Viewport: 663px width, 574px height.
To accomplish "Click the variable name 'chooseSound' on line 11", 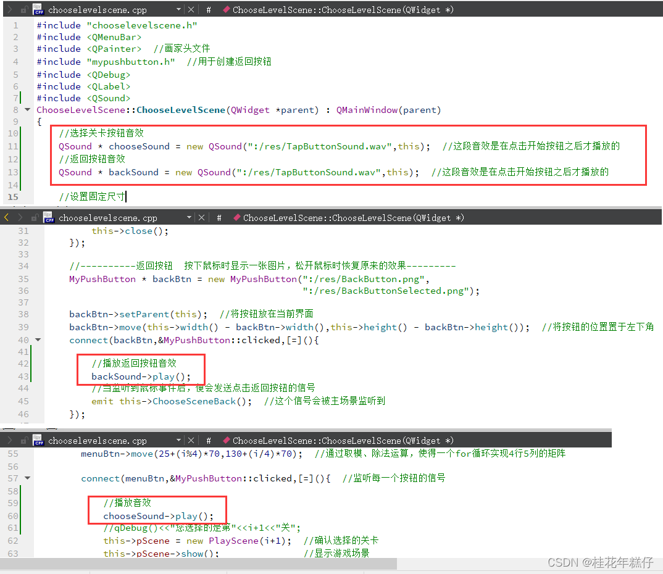I will pyautogui.click(x=139, y=146).
